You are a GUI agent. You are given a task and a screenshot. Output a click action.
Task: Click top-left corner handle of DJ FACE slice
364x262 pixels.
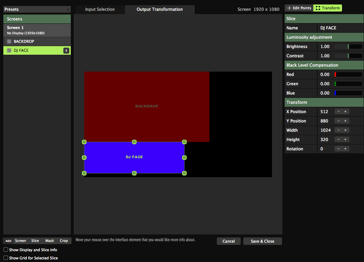click(x=84, y=142)
